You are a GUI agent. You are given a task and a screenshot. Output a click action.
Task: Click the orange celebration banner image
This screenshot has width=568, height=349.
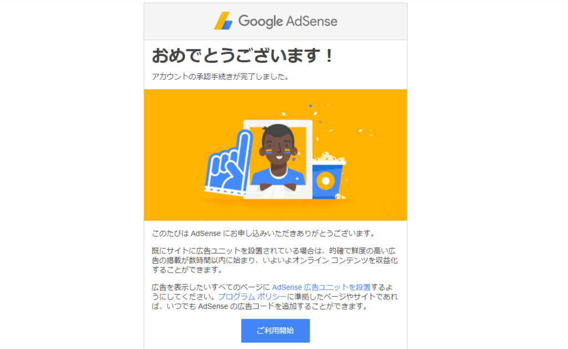[275, 155]
